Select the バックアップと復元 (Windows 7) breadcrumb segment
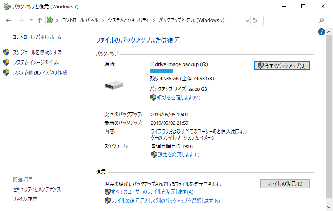The image size is (333, 211). pos(191,20)
